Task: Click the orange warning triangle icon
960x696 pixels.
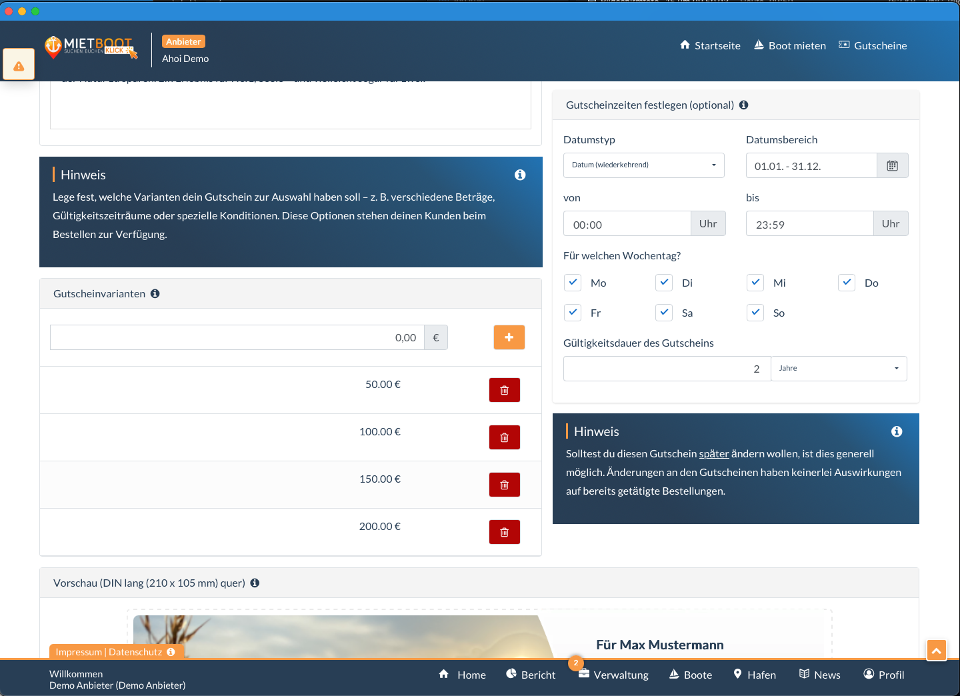Action: (19, 65)
